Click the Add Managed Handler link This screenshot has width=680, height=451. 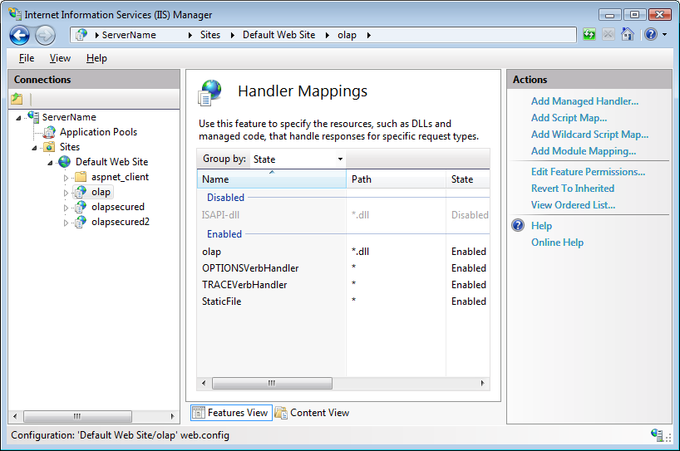point(584,101)
